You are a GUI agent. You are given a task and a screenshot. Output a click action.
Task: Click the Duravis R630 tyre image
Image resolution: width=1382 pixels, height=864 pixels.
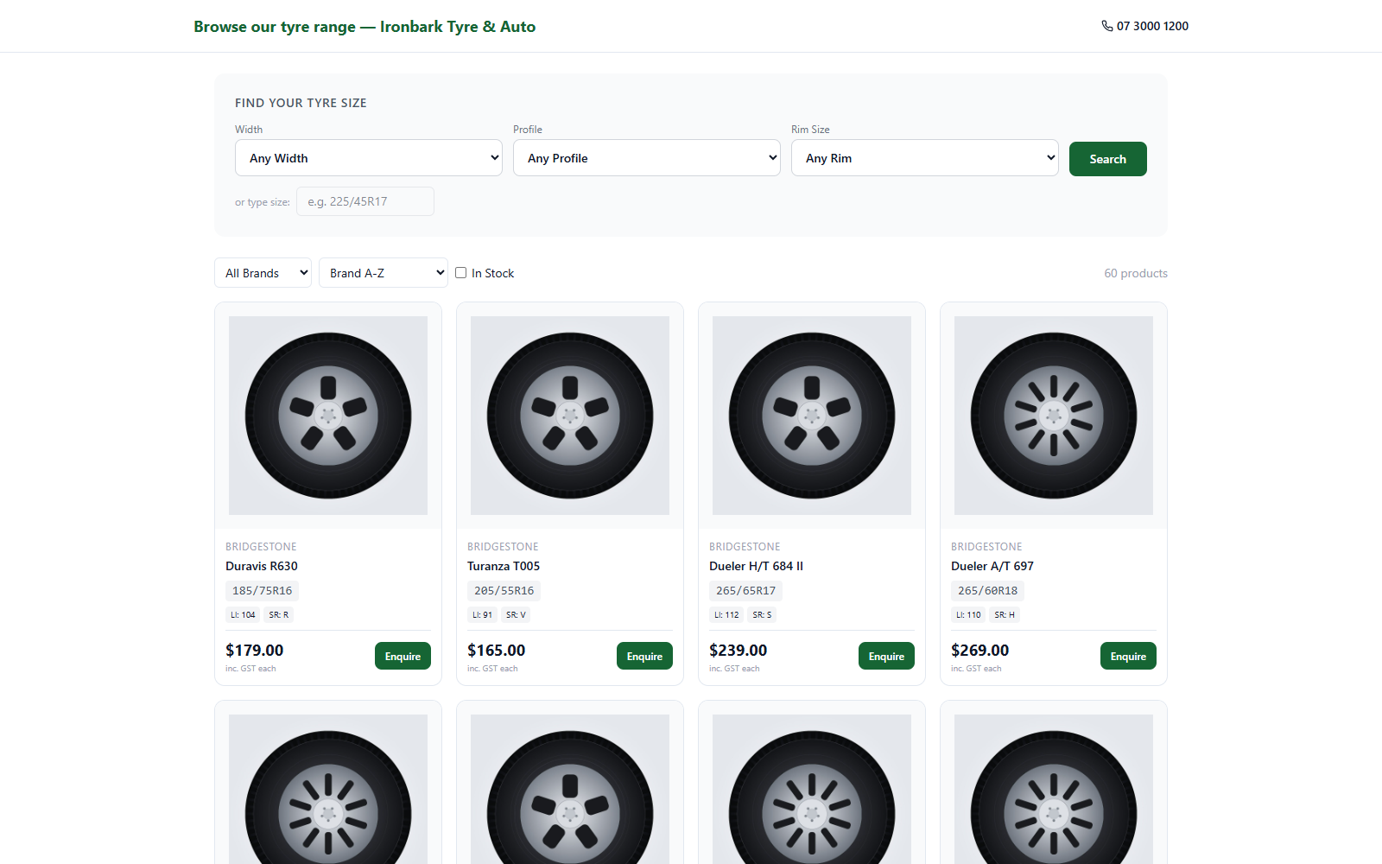pyautogui.click(x=328, y=416)
